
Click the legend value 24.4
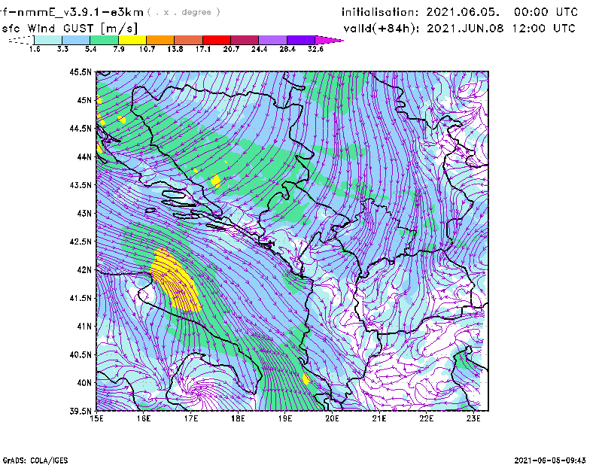[259, 49]
